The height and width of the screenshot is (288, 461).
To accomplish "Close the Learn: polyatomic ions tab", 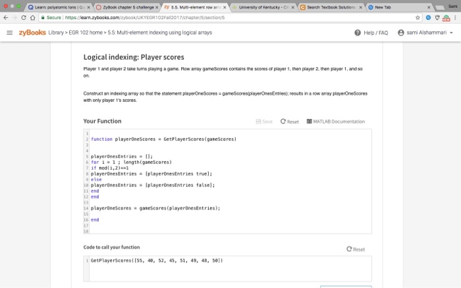I will (88, 7).
